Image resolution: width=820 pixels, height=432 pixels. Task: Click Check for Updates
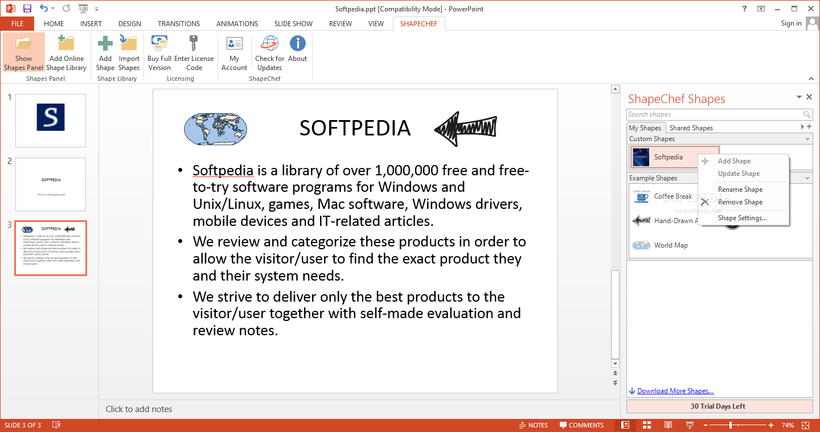pyautogui.click(x=270, y=52)
